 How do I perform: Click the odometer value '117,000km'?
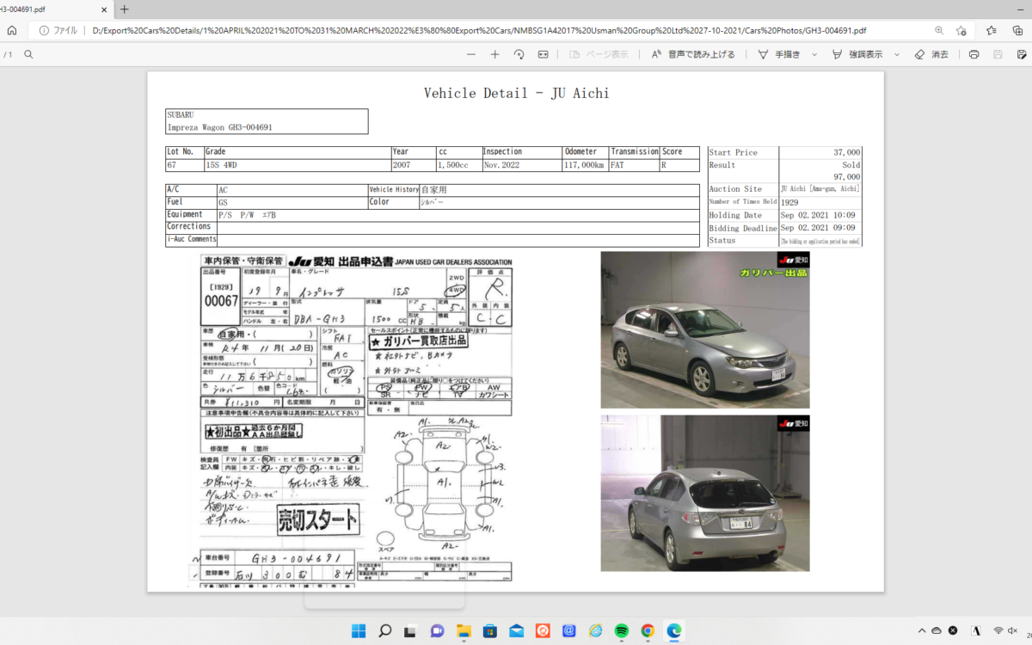click(x=585, y=165)
